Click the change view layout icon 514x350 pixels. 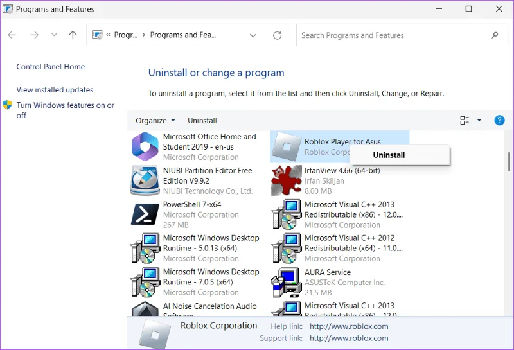[464, 120]
